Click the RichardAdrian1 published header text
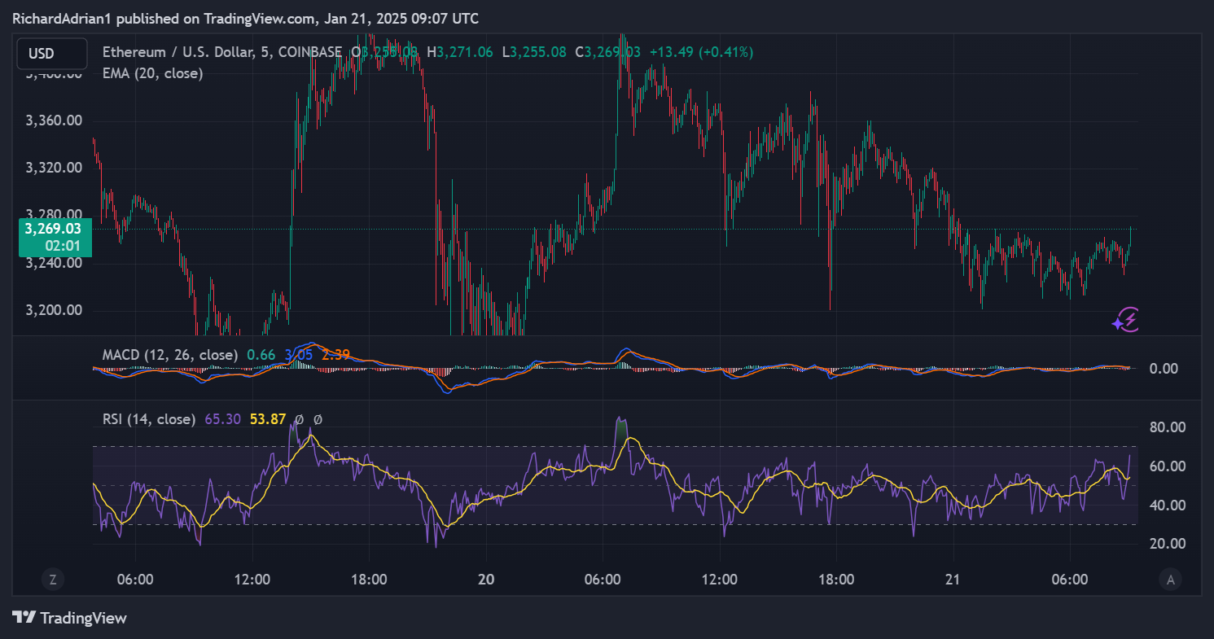Screen dimensions: 1214x639 (x=245, y=18)
